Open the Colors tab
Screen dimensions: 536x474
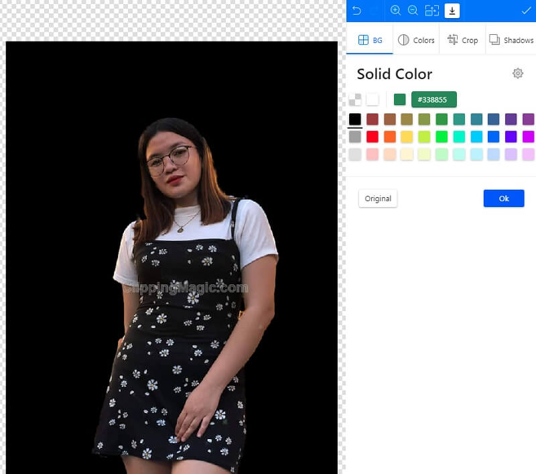tap(416, 40)
